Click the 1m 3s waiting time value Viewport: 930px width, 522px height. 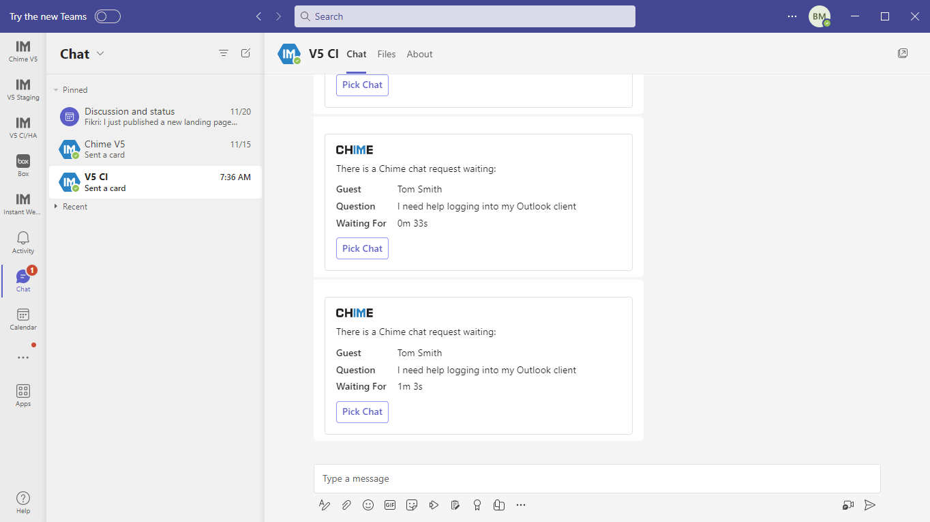pyautogui.click(x=410, y=386)
